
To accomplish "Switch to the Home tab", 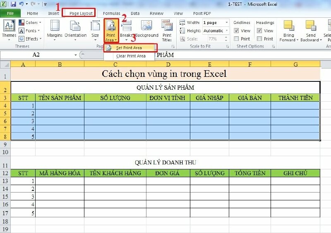I will (x=33, y=13).
